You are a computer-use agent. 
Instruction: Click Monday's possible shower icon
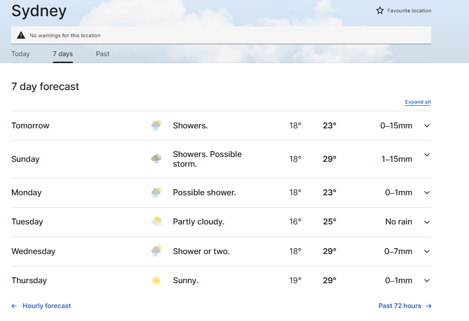pos(156,193)
